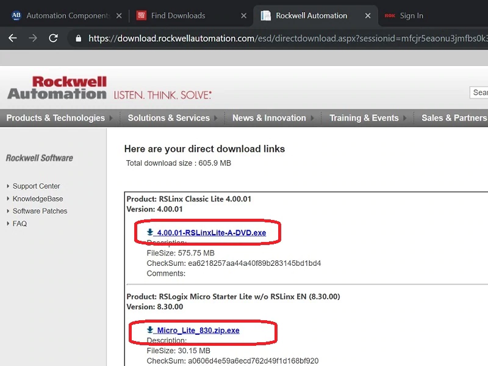This screenshot has width=488, height=366.
Task: Click the padlock site security icon
Action: [x=79, y=38]
